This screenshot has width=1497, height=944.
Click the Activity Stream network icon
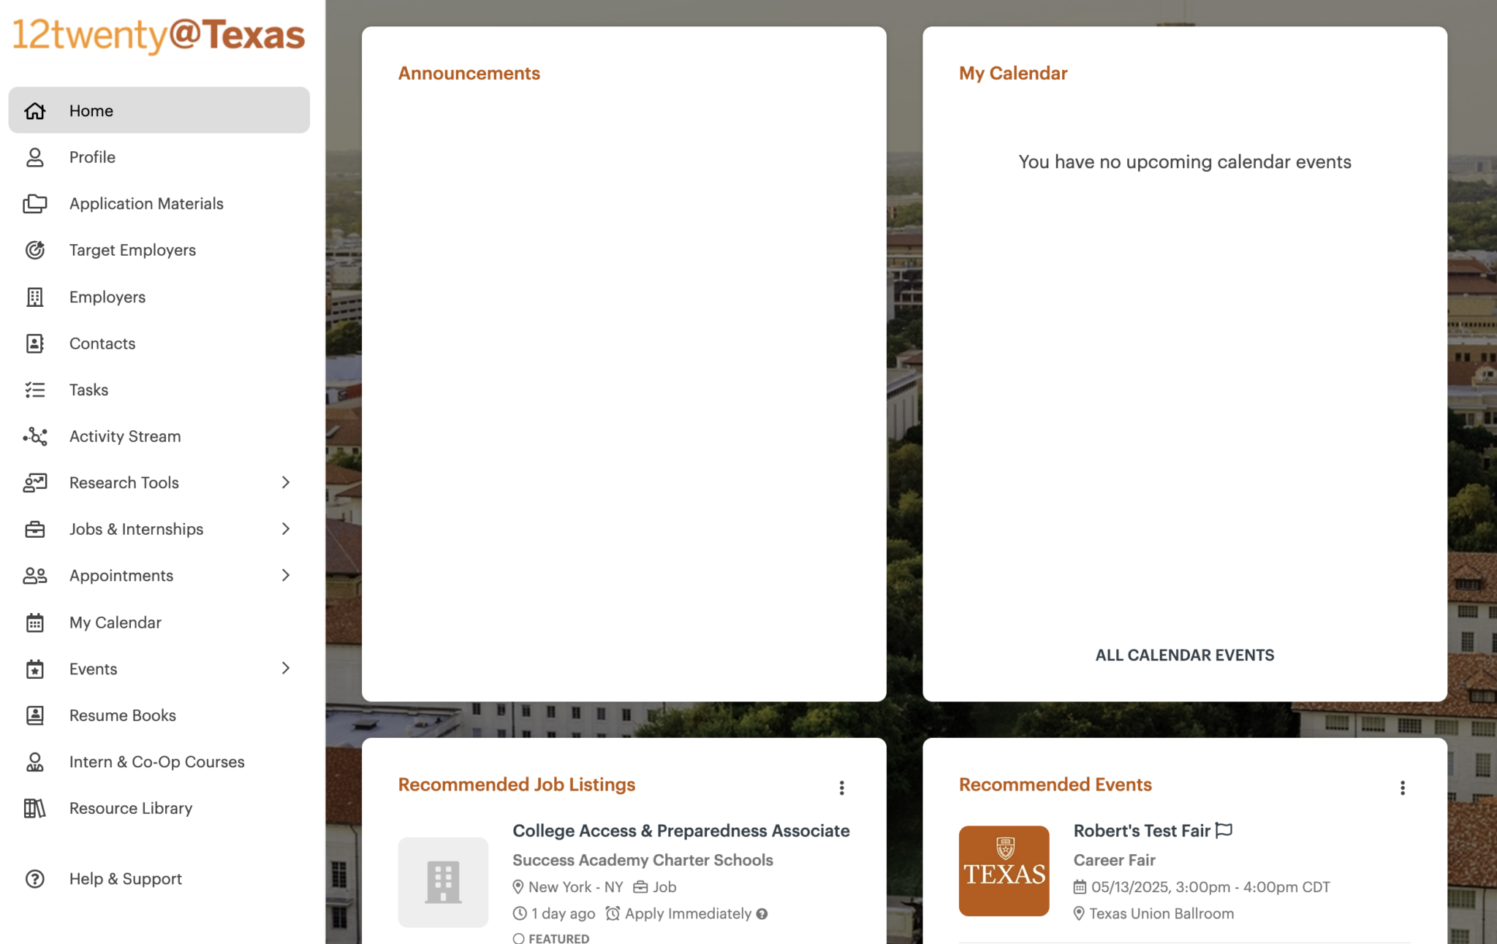(35, 436)
